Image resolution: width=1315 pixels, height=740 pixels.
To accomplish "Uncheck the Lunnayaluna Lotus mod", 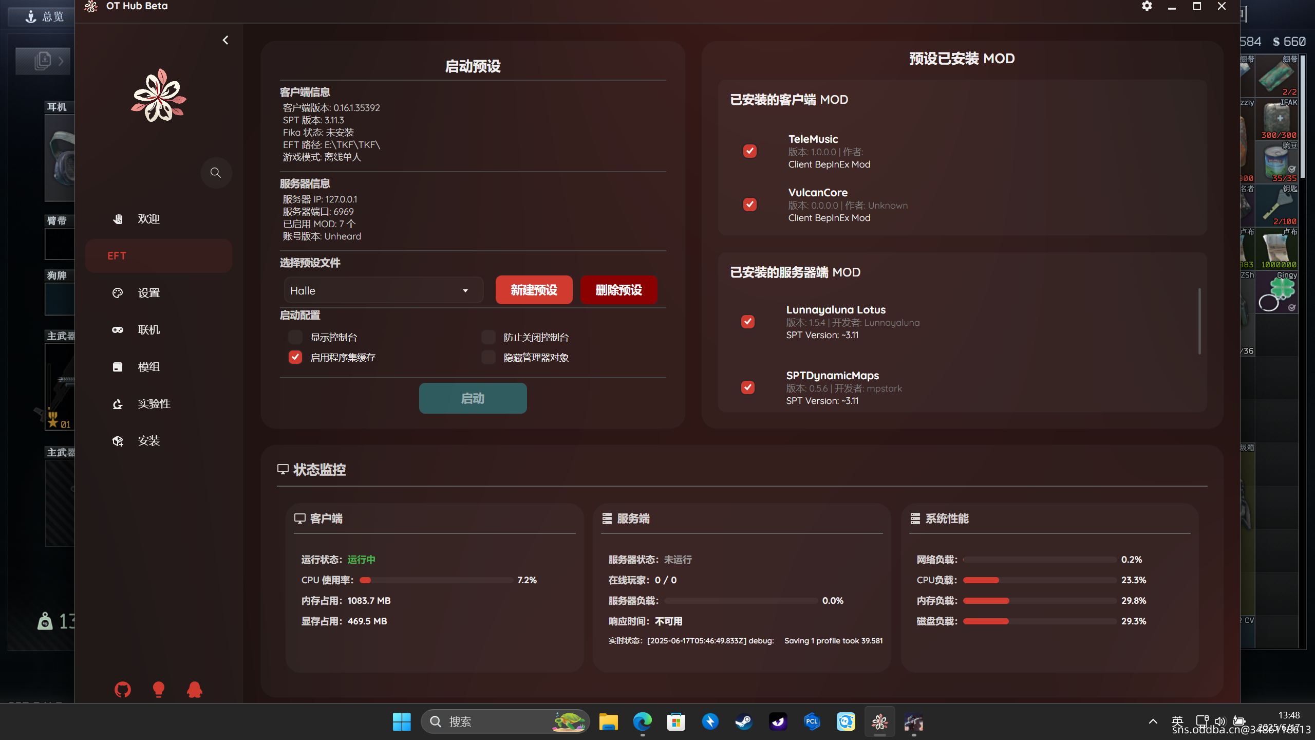I will coord(747,322).
